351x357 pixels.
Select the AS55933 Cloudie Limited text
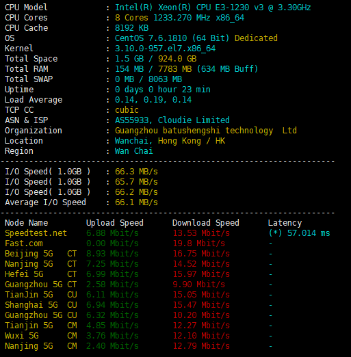coord(172,120)
